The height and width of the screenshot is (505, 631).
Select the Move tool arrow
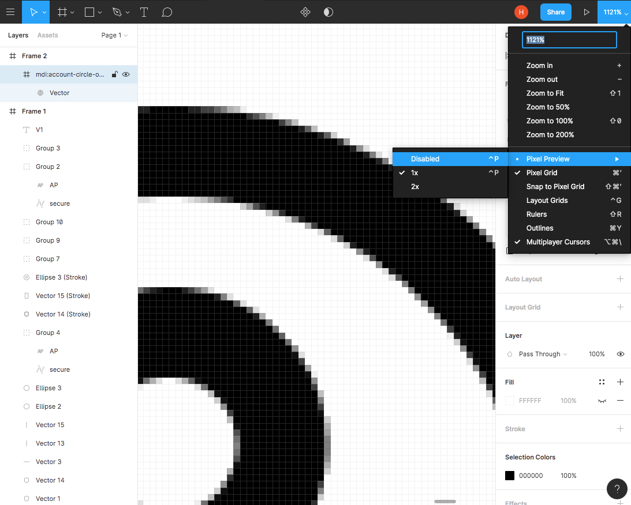(x=33, y=12)
